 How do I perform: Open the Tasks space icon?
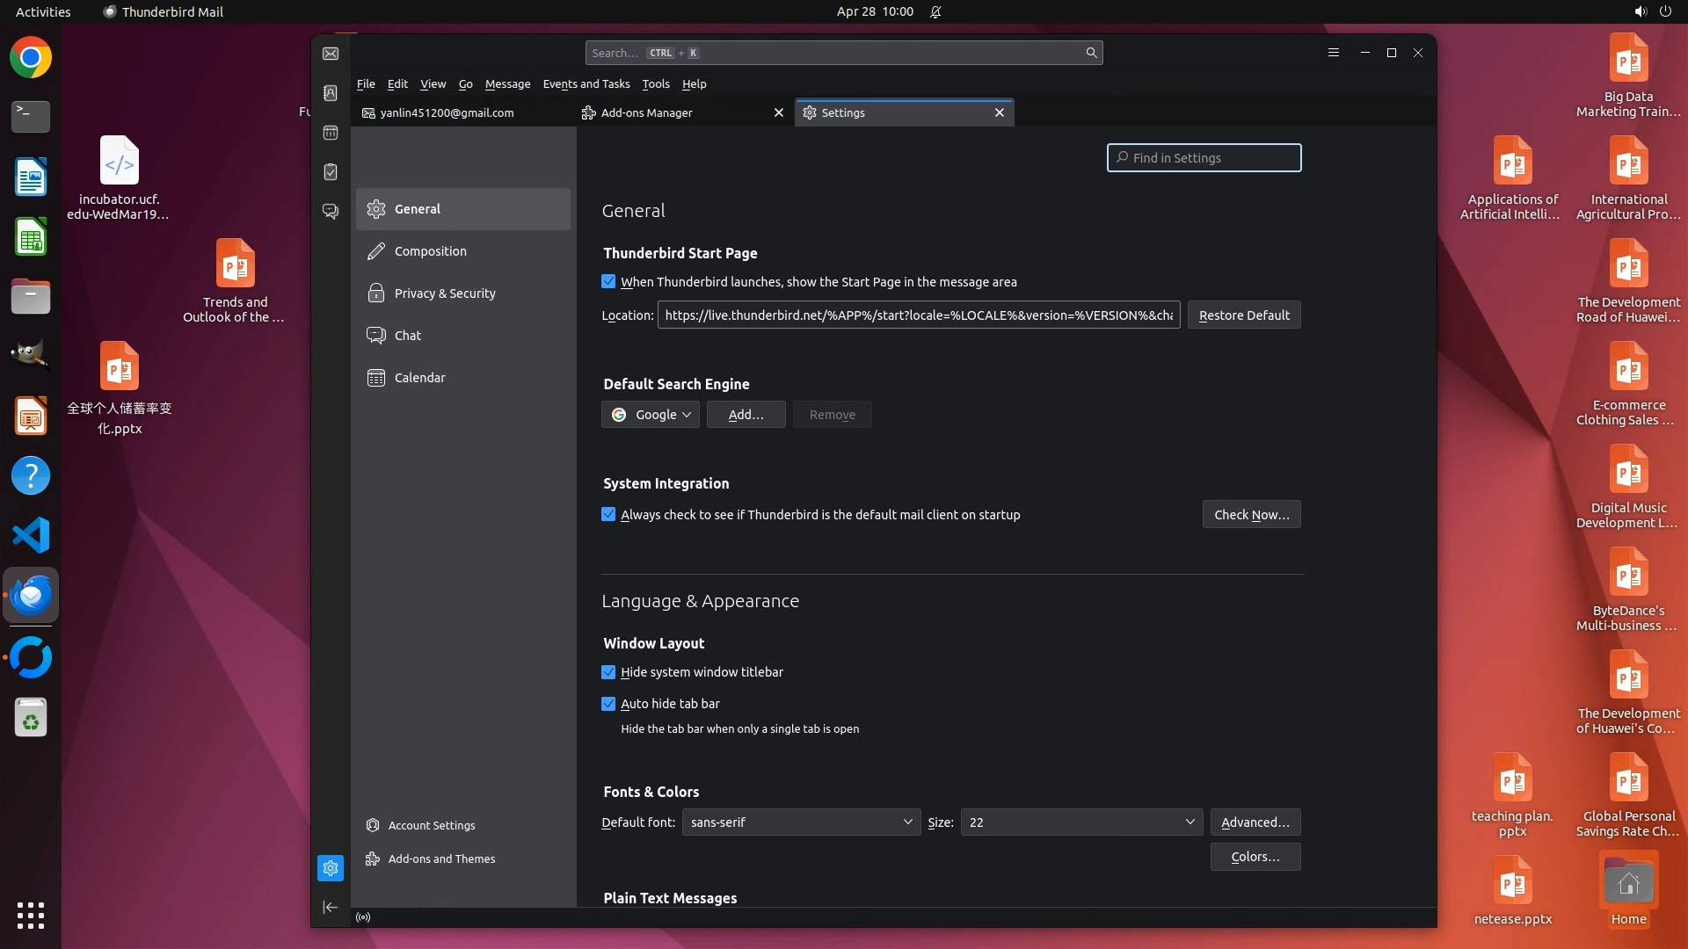331,172
